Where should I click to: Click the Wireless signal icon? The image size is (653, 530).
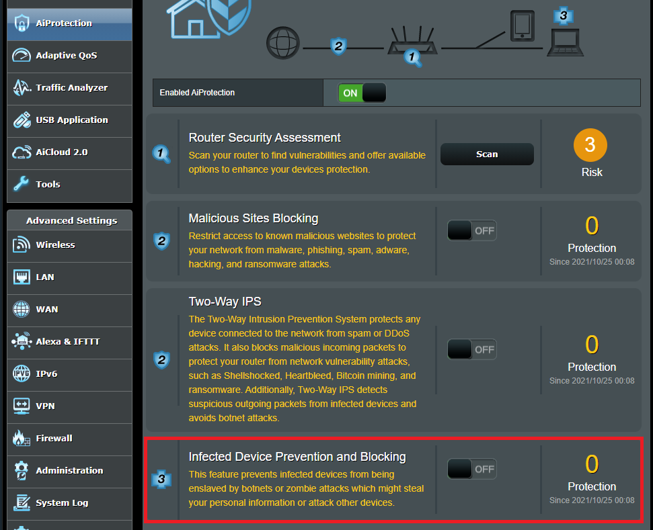22,245
